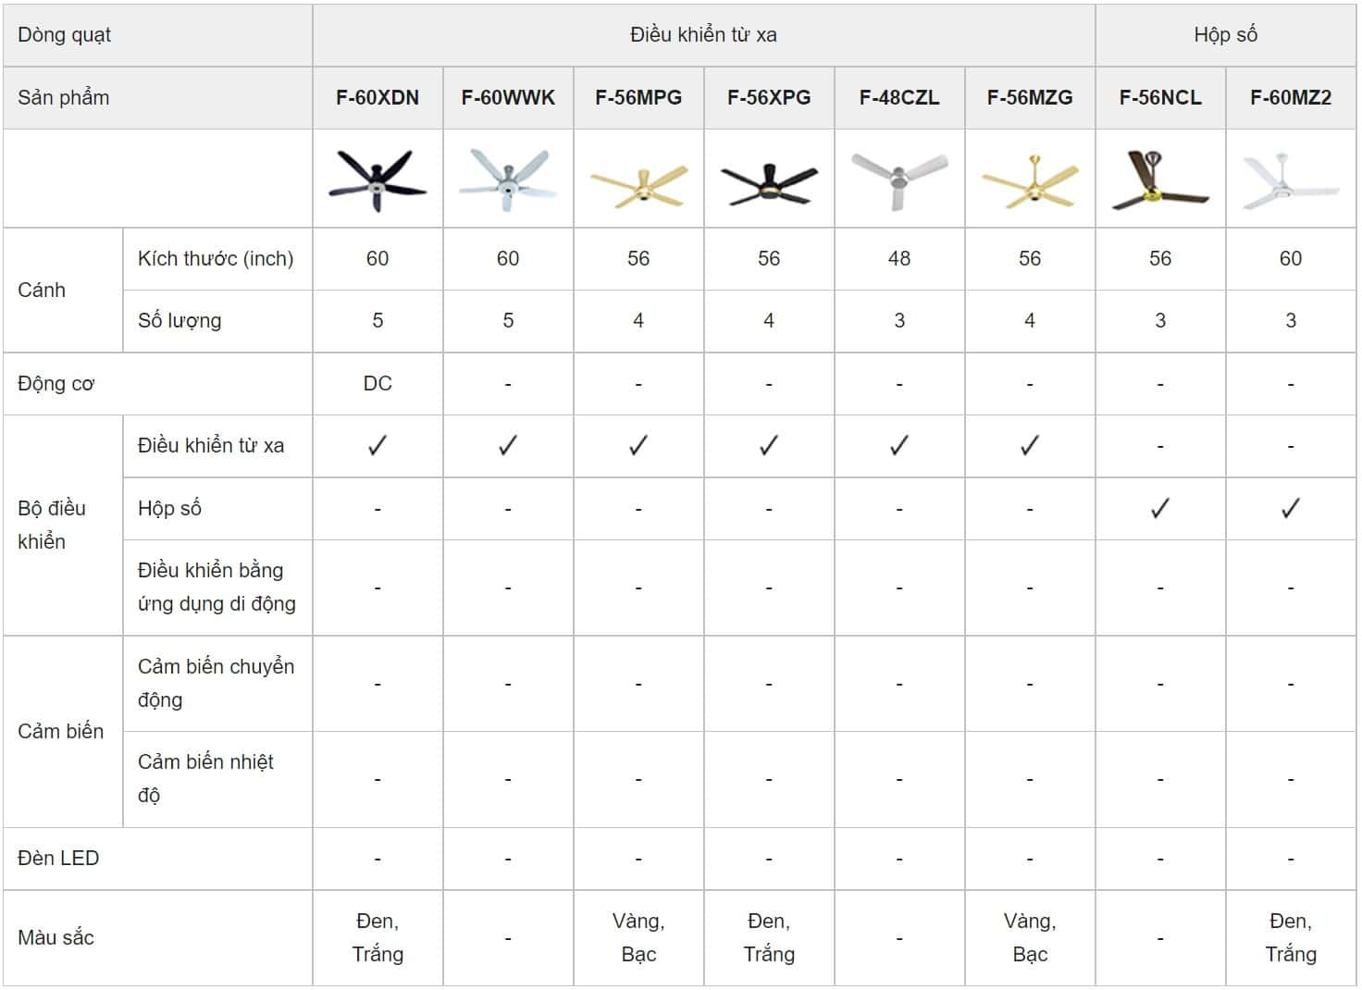Click the Màu sắc row label
1362x990 pixels.
click(x=56, y=937)
